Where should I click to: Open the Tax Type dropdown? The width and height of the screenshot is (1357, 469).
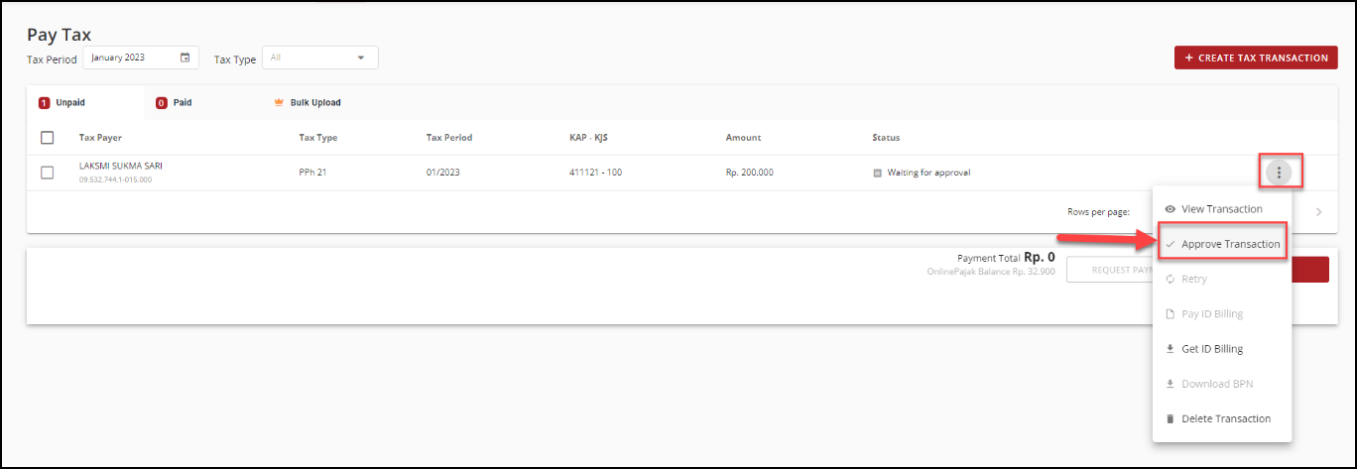click(319, 58)
